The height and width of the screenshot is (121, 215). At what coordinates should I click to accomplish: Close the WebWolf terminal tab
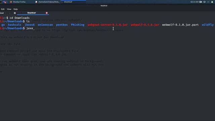[x=47, y=13]
